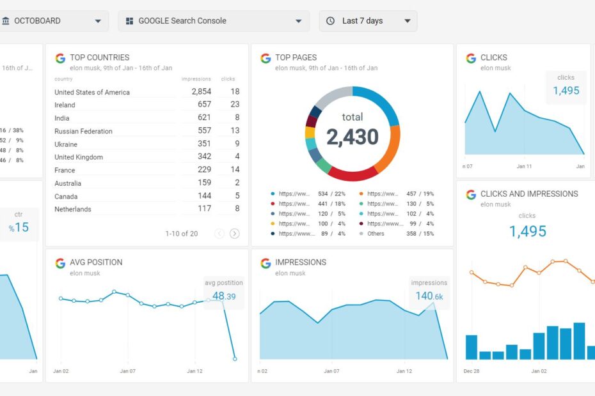Viewport: 595px width, 396px height.
Task: Click the Google logo in AVG POSITION widget
Action: 60,263
